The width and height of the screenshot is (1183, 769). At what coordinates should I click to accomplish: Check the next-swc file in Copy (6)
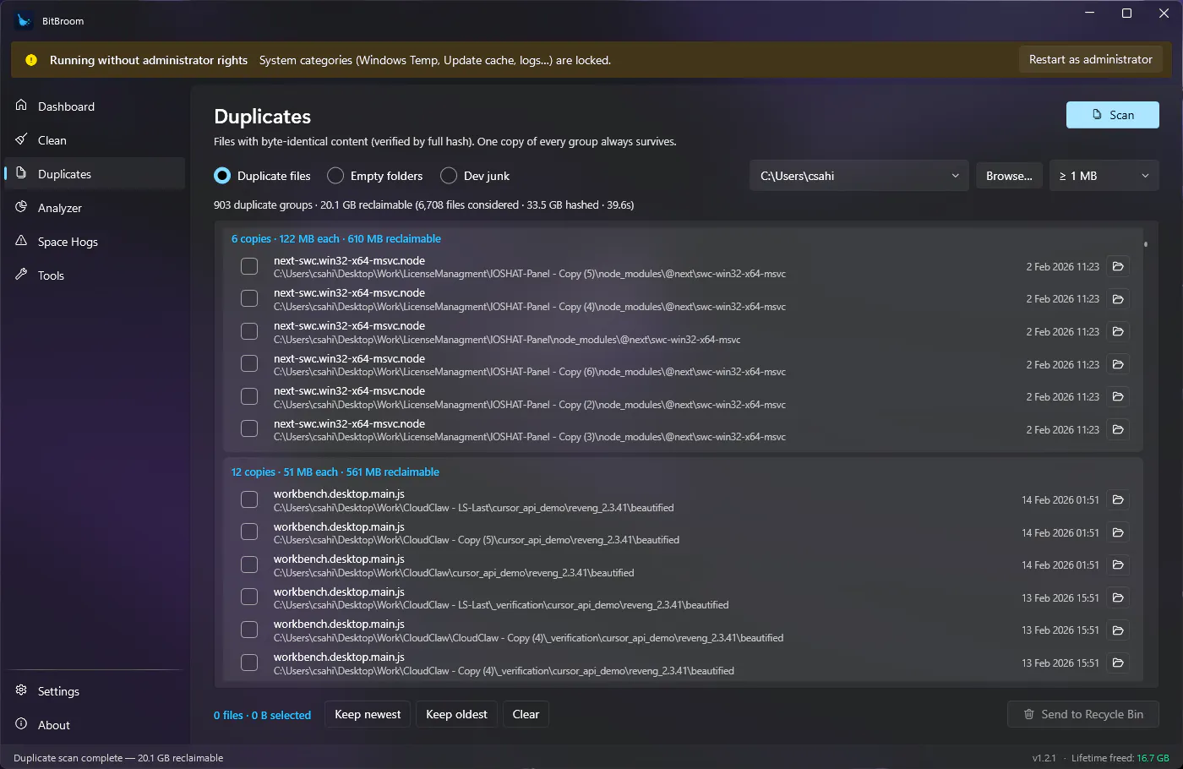pyautogui.click(x=249, y=364)
